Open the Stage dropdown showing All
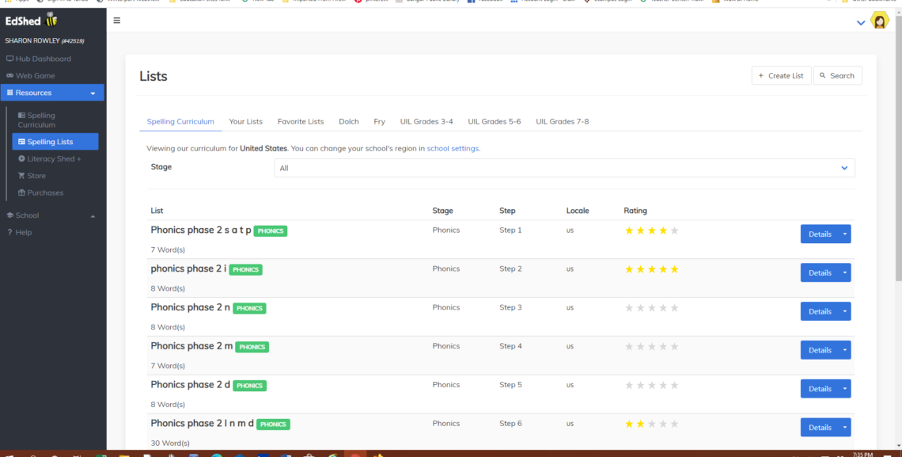The width and height of the screenshot is (902, 457). [x=564, y=168]
